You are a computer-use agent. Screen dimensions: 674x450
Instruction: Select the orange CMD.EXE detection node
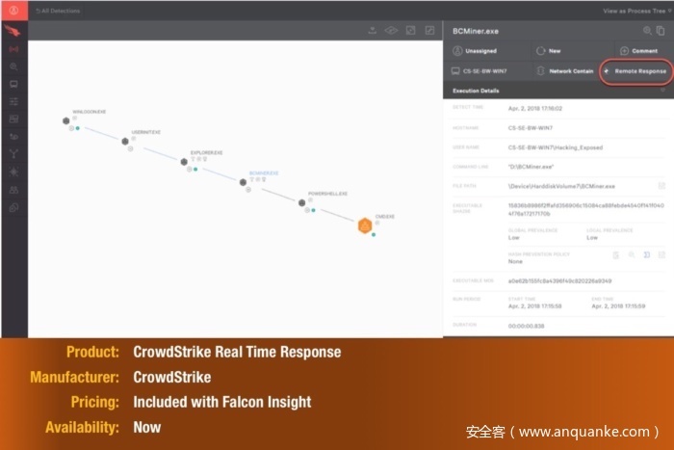pos(365,225)
